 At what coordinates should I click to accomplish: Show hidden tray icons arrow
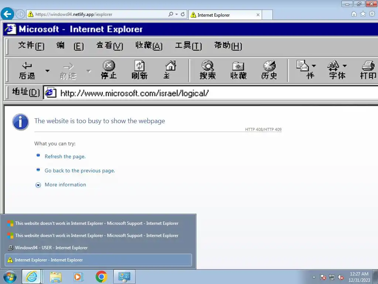pos(314,277)
